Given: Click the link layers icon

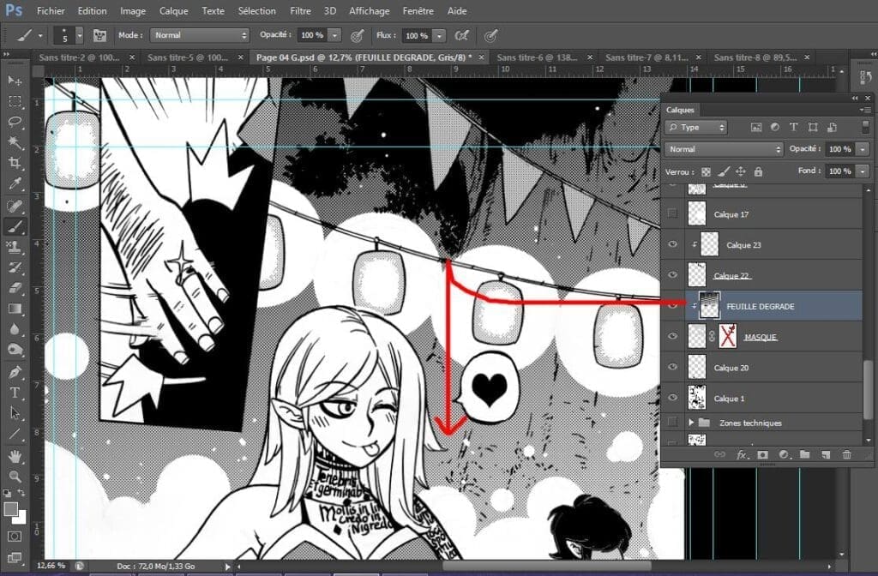Looking at the screenshot, I should tap(719, 454).
